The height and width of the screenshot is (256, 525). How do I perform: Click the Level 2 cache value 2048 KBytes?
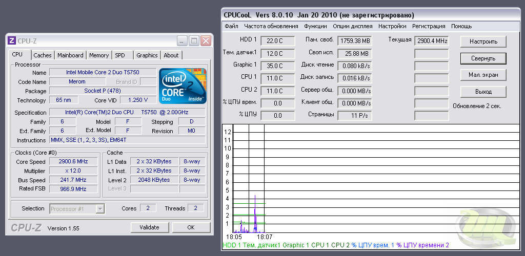(154, 180)
